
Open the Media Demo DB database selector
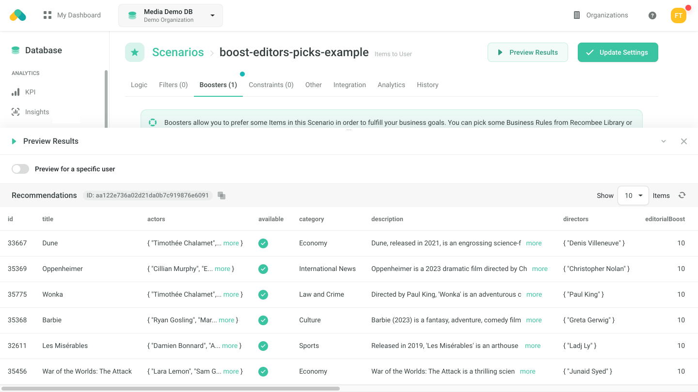coord(170,15)
